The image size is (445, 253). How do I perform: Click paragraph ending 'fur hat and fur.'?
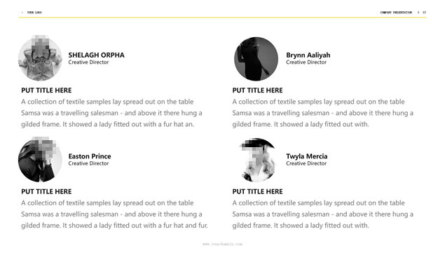[x=114, y=214]
